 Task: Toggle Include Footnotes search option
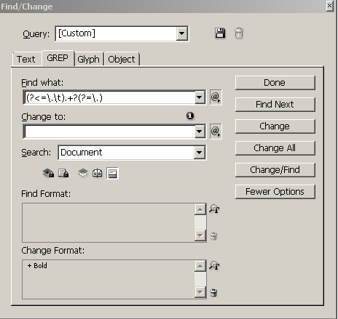112,173
